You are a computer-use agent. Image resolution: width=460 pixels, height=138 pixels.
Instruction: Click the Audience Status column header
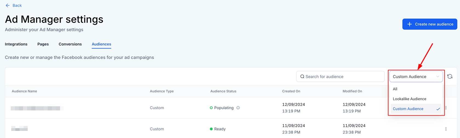click(223, 91)
